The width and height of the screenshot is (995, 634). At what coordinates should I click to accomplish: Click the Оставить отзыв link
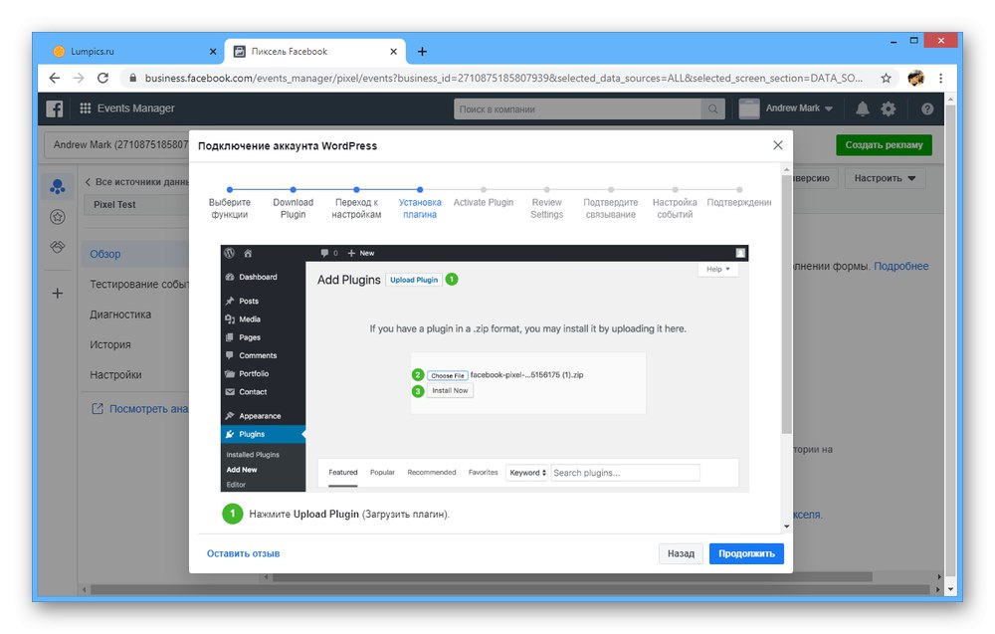(243, 553)
